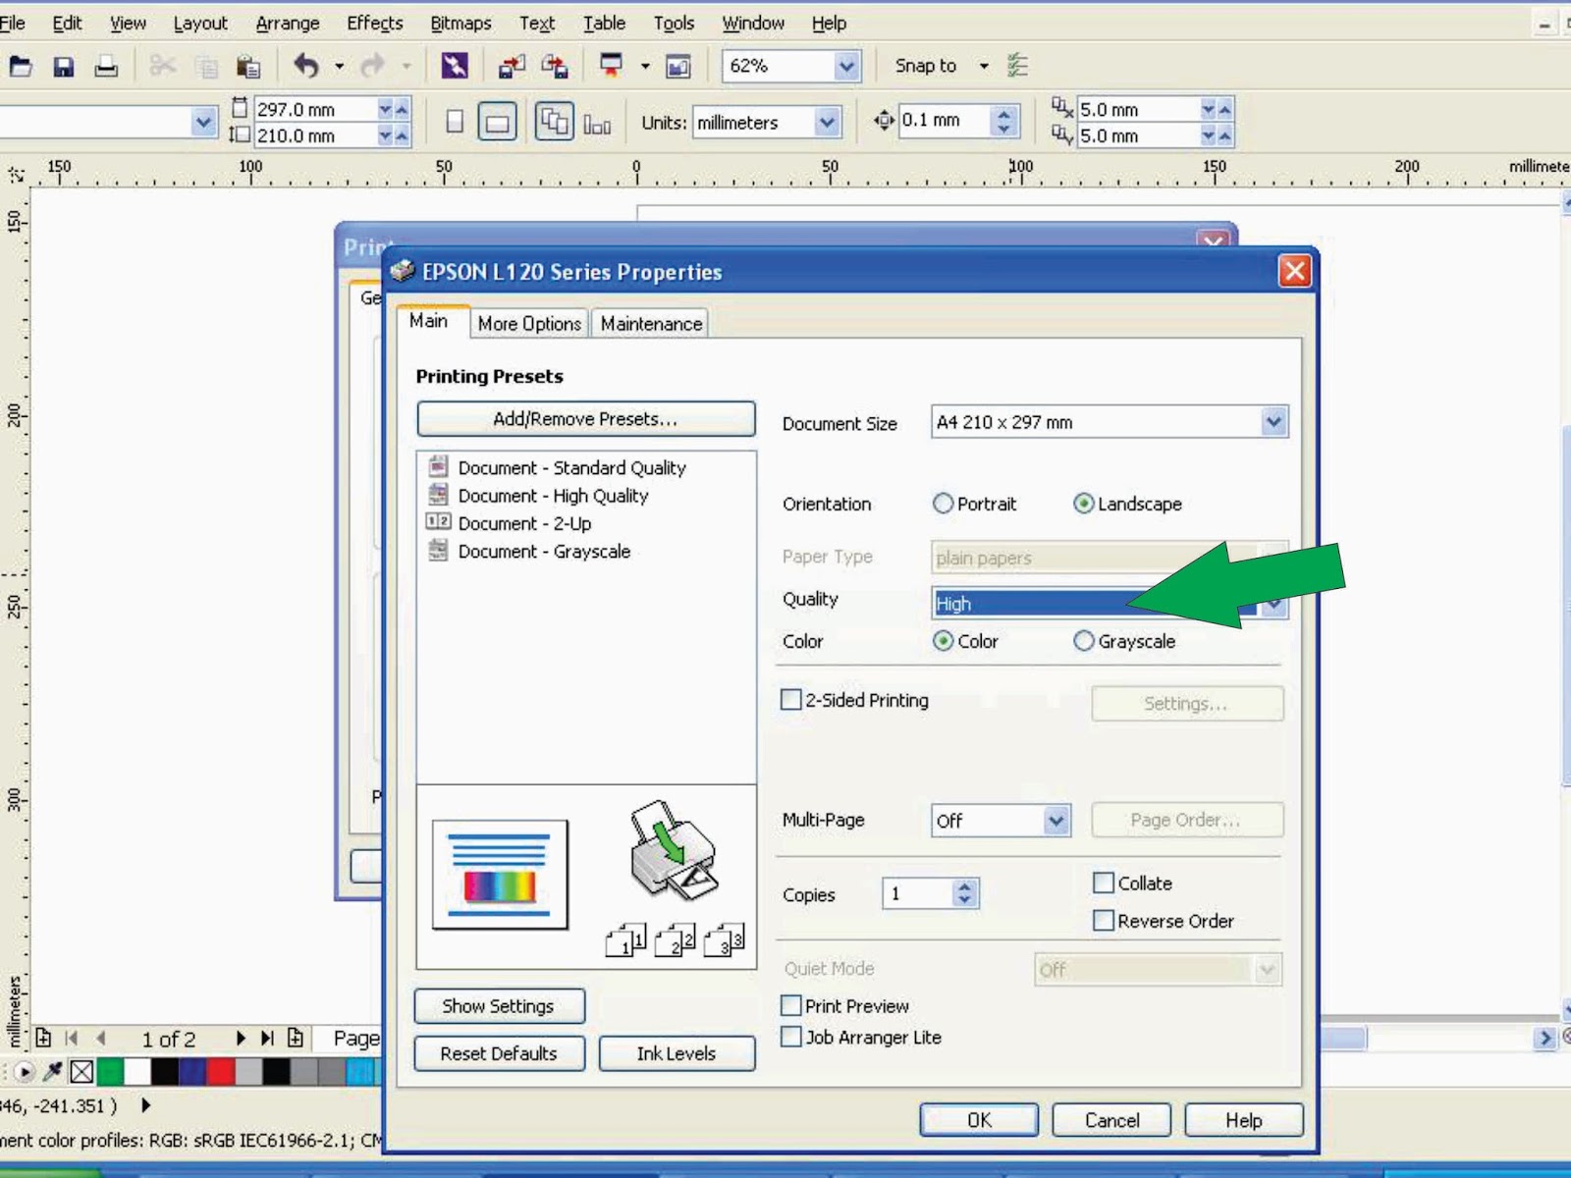This screenshot has height=1178, width=1571.
Task: Open the Arrange menu
Action: [287, 23]
